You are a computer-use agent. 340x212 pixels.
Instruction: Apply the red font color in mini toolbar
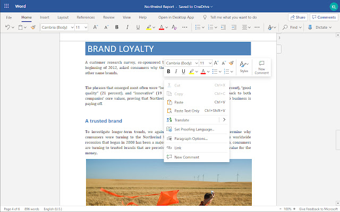pos(203,72)
